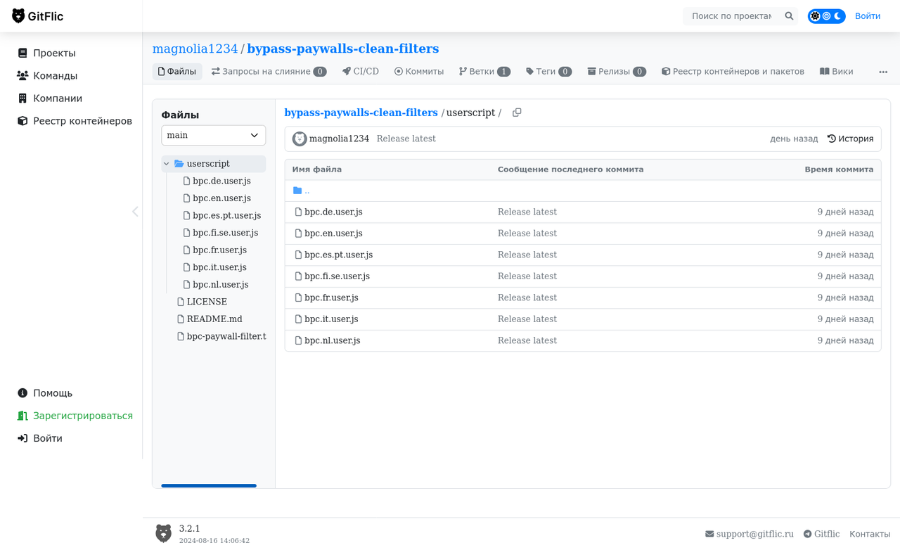
Task: Switch to the light theme sun icon
Action: 815,16
